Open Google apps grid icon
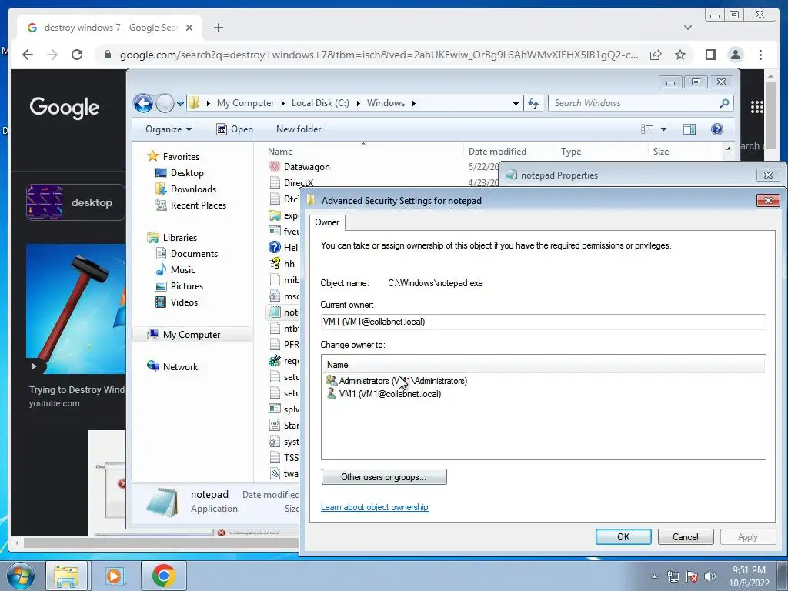The image size is (788, 591). (757, 106)
